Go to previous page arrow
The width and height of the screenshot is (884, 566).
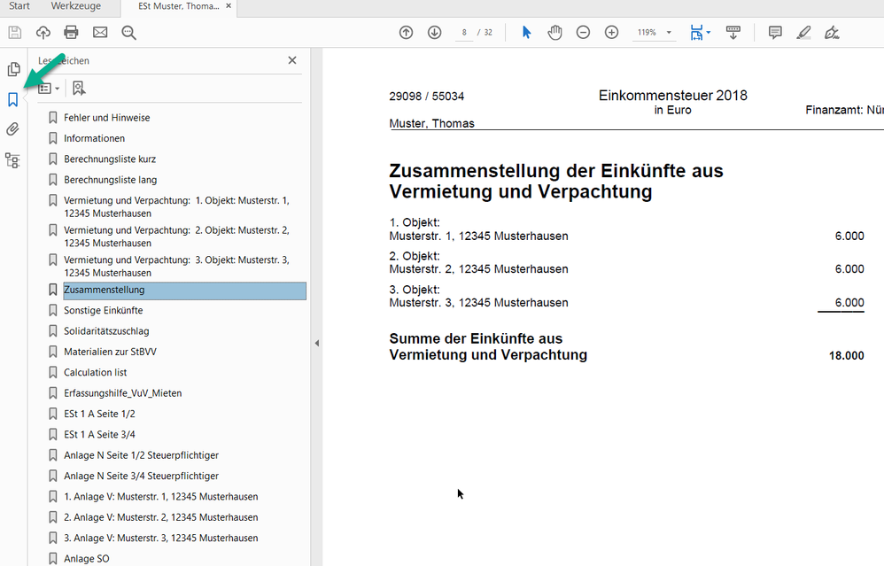(406, 33)
